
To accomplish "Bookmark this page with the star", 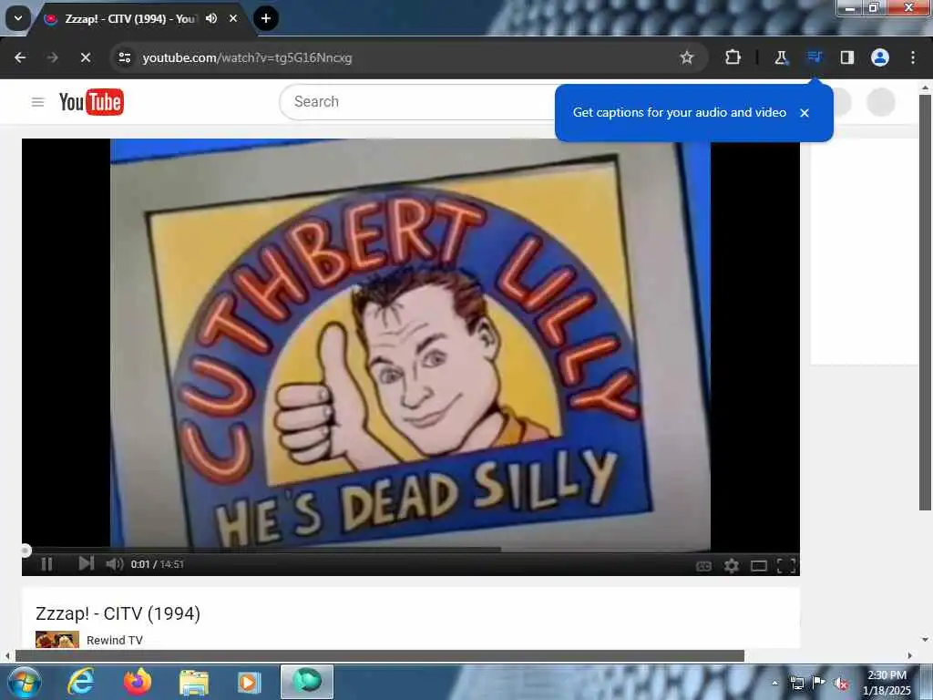I will [x=687, y=57].
